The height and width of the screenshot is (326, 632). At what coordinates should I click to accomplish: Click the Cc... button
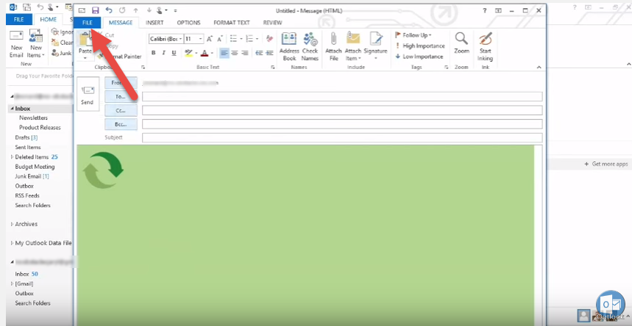[121, 110]
